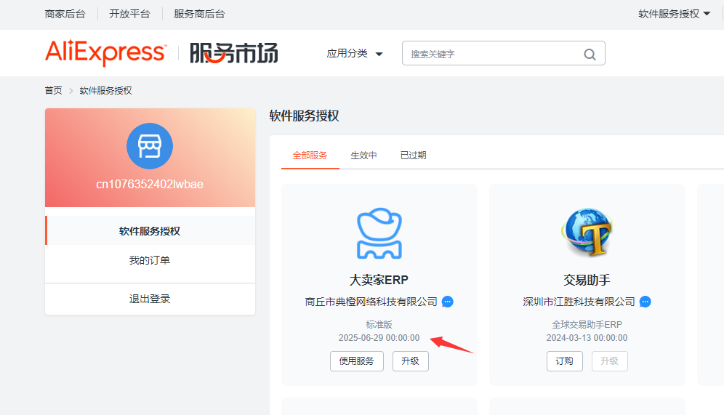Open chat with 深圳市江胜科技有限公司
The image size is (724, 415).
click(x=645, y=302)
